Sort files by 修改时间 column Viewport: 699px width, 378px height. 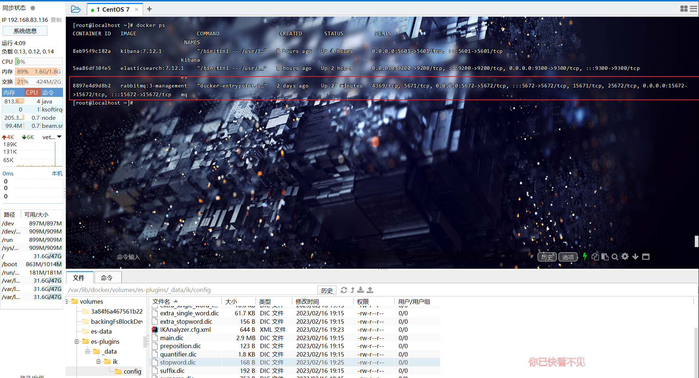(x=323, y=302)
